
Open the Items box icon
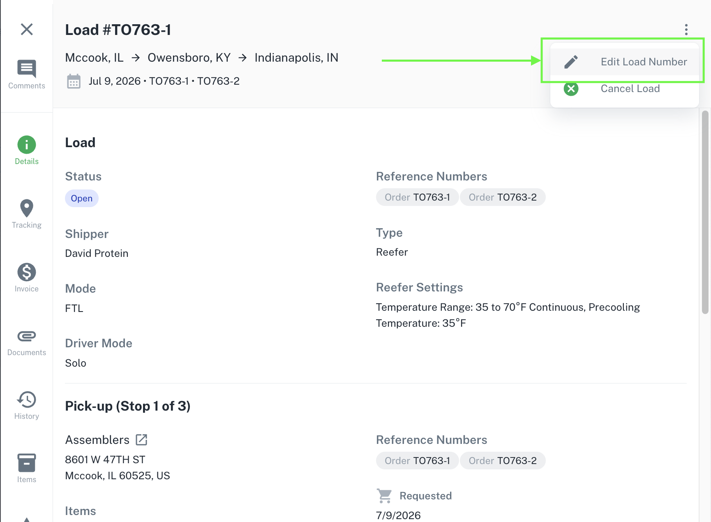27,463
